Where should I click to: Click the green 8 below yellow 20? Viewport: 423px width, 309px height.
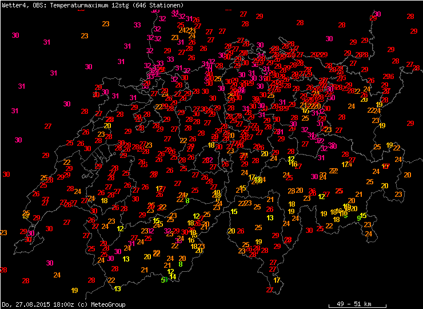(180, 264)
